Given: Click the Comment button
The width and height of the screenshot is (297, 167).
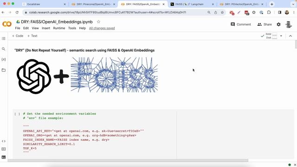Looking at the screenshot, I should [241, 25].
